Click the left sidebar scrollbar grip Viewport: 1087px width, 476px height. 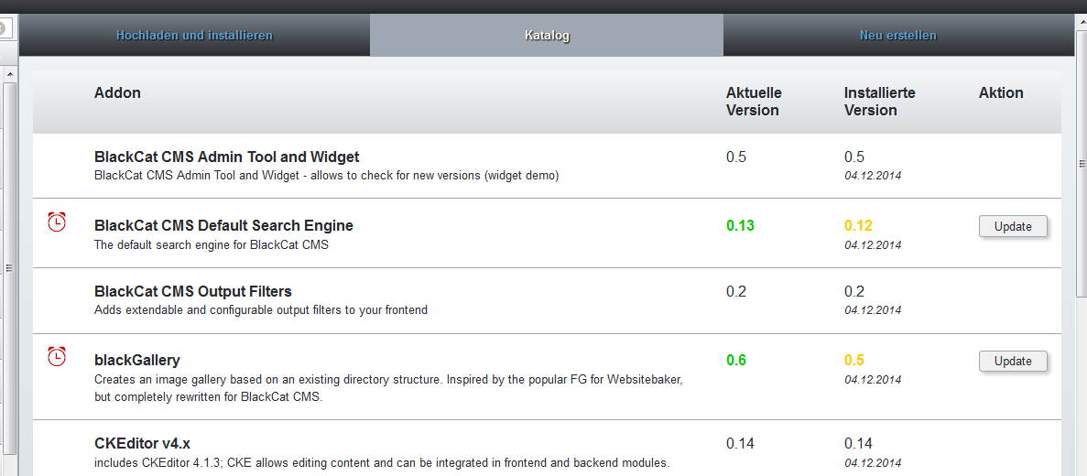point(9,267)
